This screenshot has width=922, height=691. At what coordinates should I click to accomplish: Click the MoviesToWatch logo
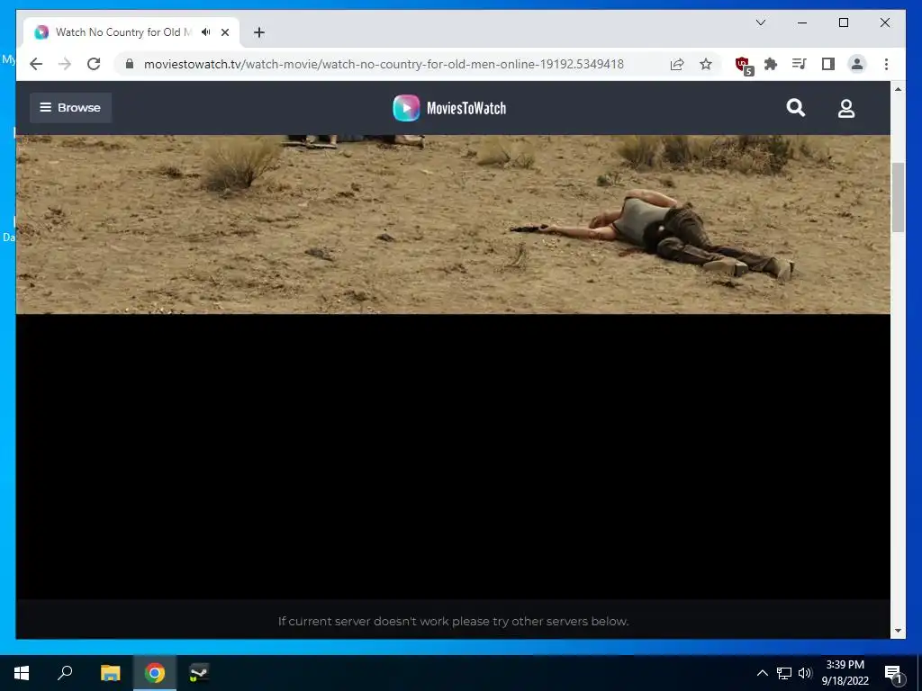pos(450,108)
